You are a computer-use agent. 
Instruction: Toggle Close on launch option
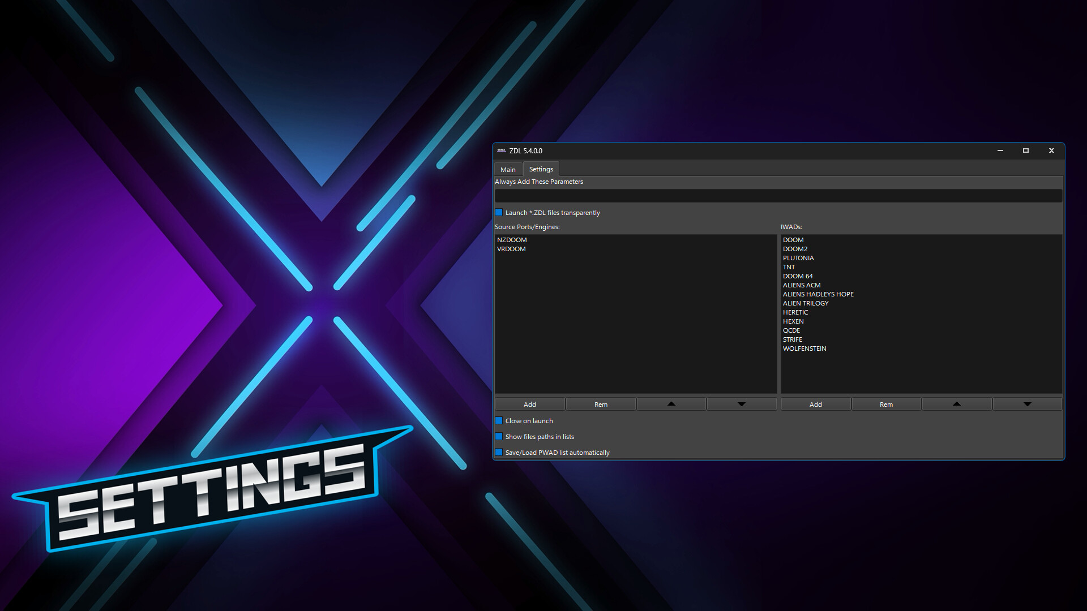tap(499, 420)
